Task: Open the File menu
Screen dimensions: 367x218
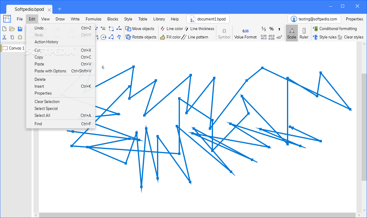Action: [x=20, y=19]
